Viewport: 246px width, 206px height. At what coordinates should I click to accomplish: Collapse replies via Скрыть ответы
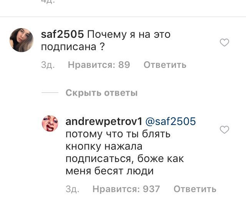pos(101,93)
